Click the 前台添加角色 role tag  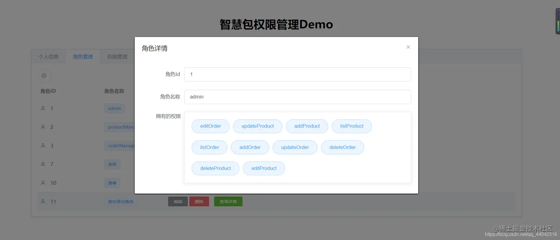(x=120, y=201)
